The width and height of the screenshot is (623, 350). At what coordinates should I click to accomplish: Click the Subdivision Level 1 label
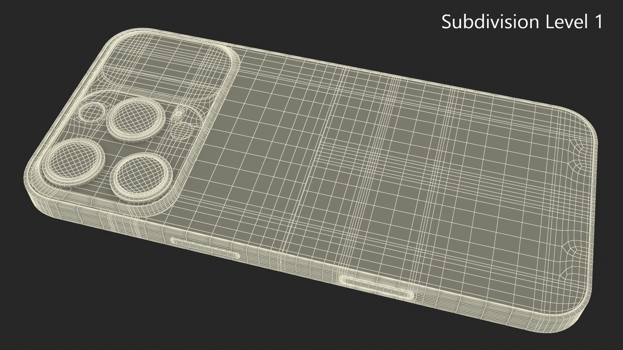(x=522, y=22)
